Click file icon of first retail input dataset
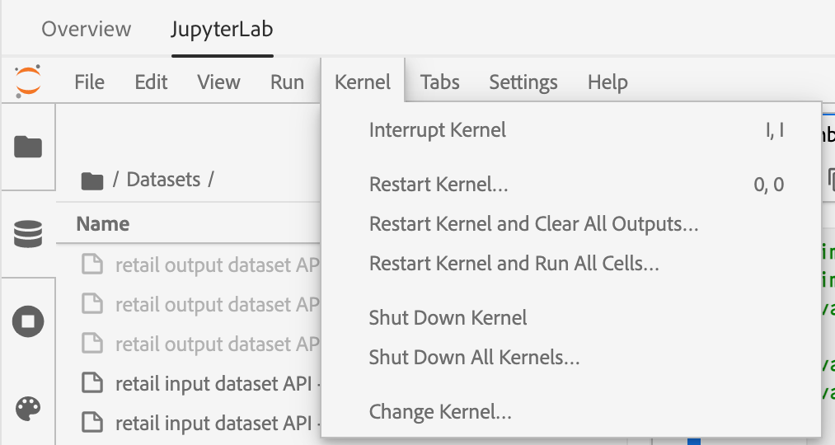This screenshot has width=835, height=445. [x=93, y=383]
